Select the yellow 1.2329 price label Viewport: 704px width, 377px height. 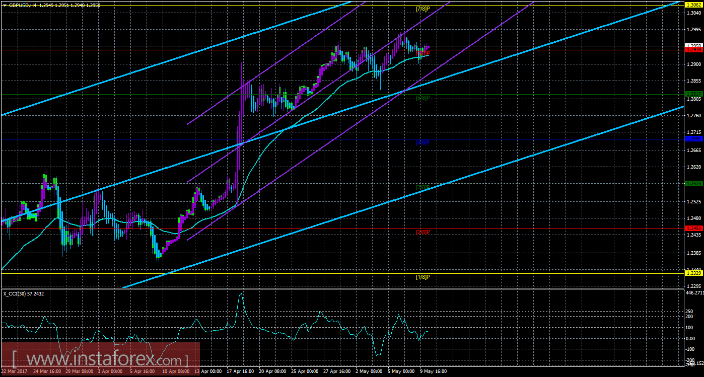pos(693,273)
